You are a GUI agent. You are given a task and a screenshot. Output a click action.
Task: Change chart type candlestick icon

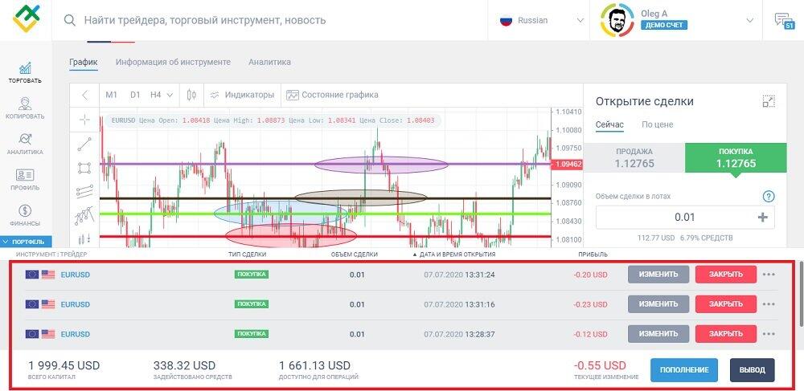(x=192, y=95)
